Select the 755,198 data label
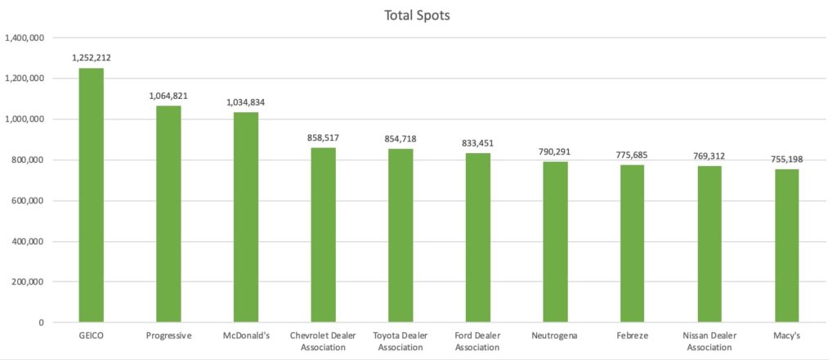 click(x=787, y=160)
